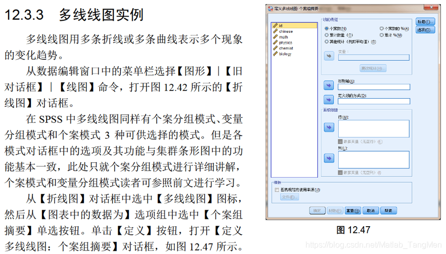Viewport: 446px width, 254px height.
Task: Select the chinese variable in list
Action: click(294, 31)
